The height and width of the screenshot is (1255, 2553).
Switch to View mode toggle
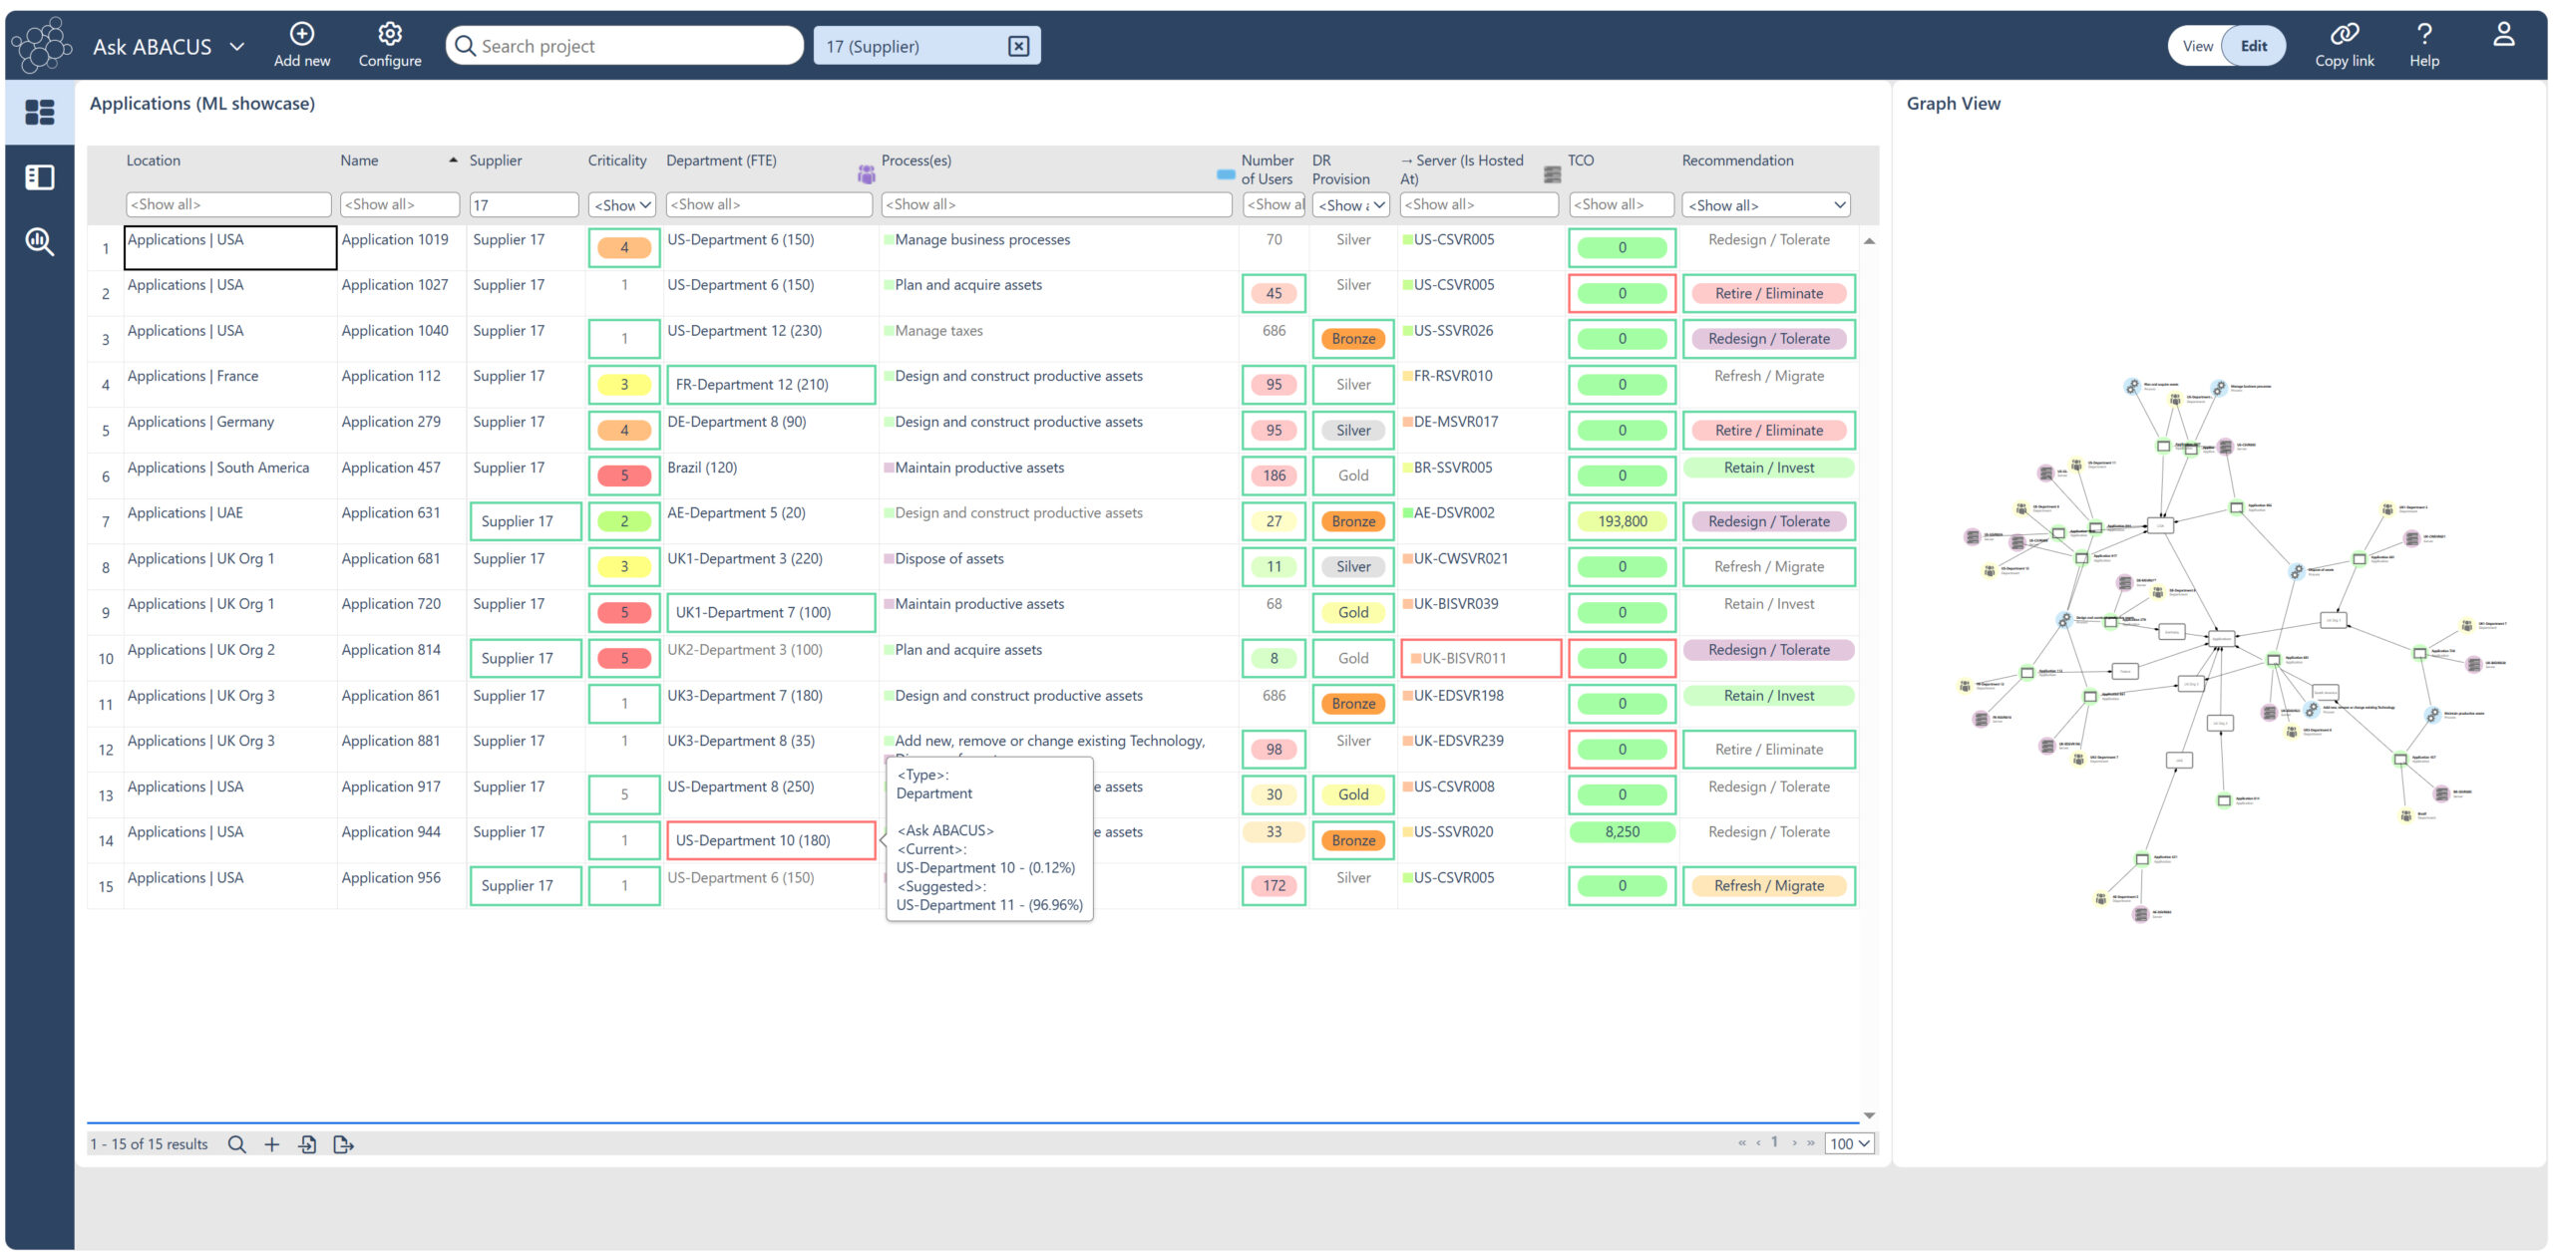[x=2197, y=46]
